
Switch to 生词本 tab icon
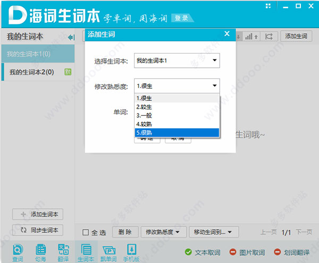[86, 252]
